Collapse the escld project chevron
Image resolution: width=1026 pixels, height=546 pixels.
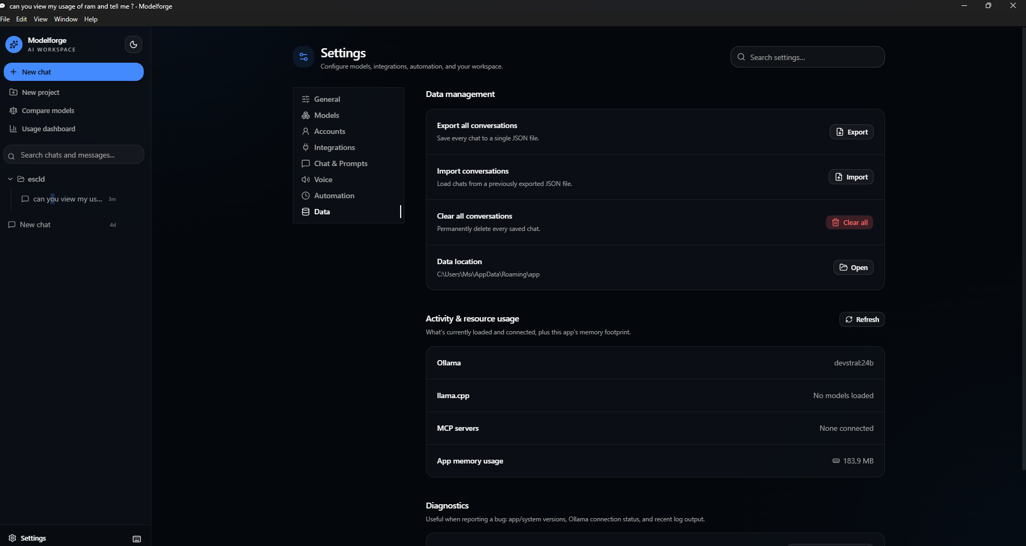coord(10,179)
